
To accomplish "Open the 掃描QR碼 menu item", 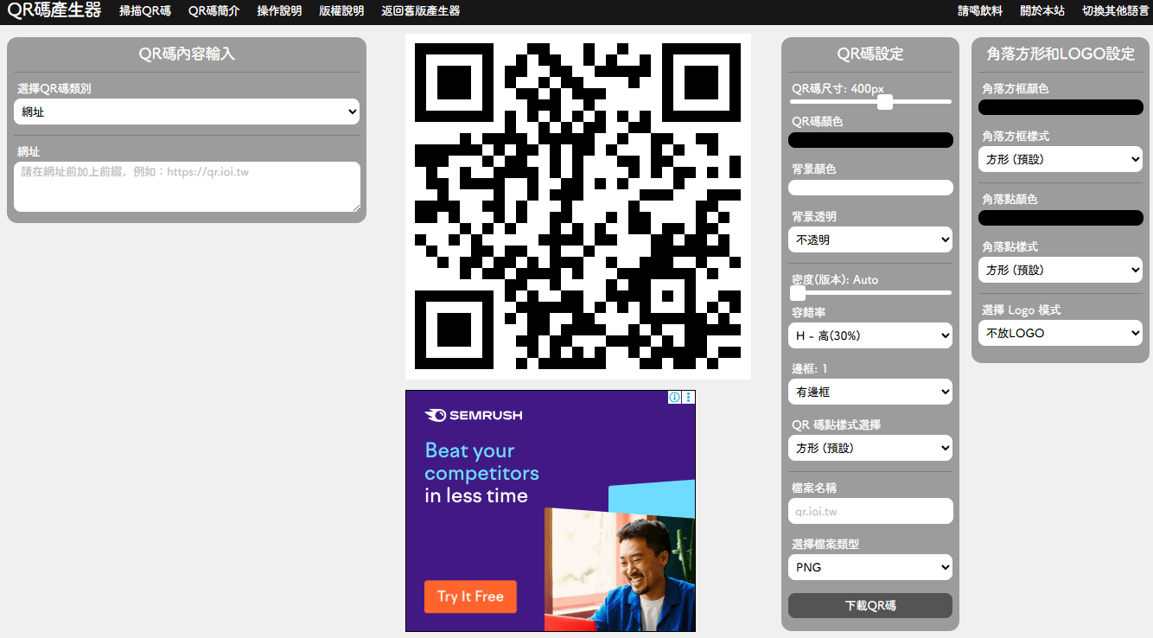I will (145, 11).
